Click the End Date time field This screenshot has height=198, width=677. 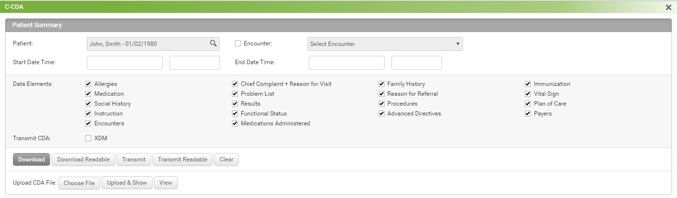416,63
